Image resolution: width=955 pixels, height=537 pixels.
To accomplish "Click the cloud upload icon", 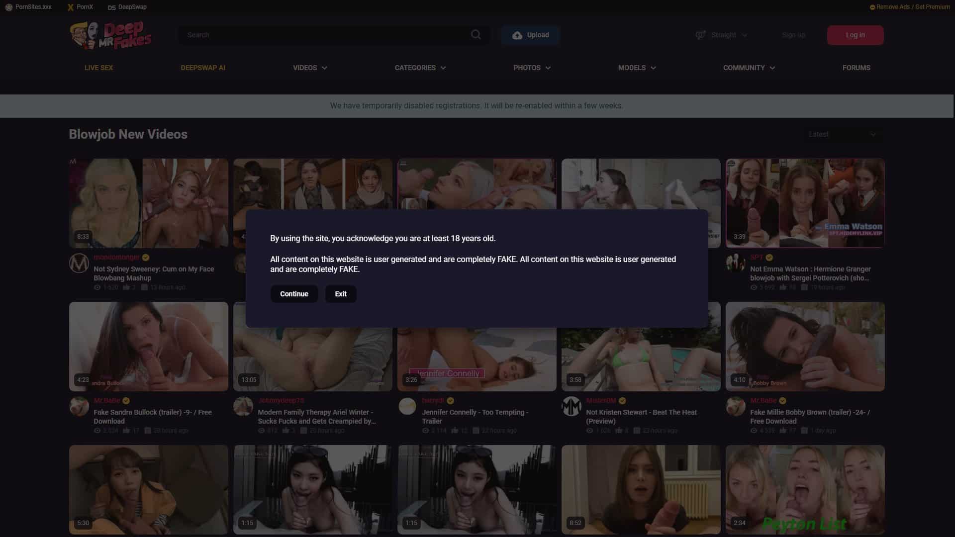I will (517, 35).
